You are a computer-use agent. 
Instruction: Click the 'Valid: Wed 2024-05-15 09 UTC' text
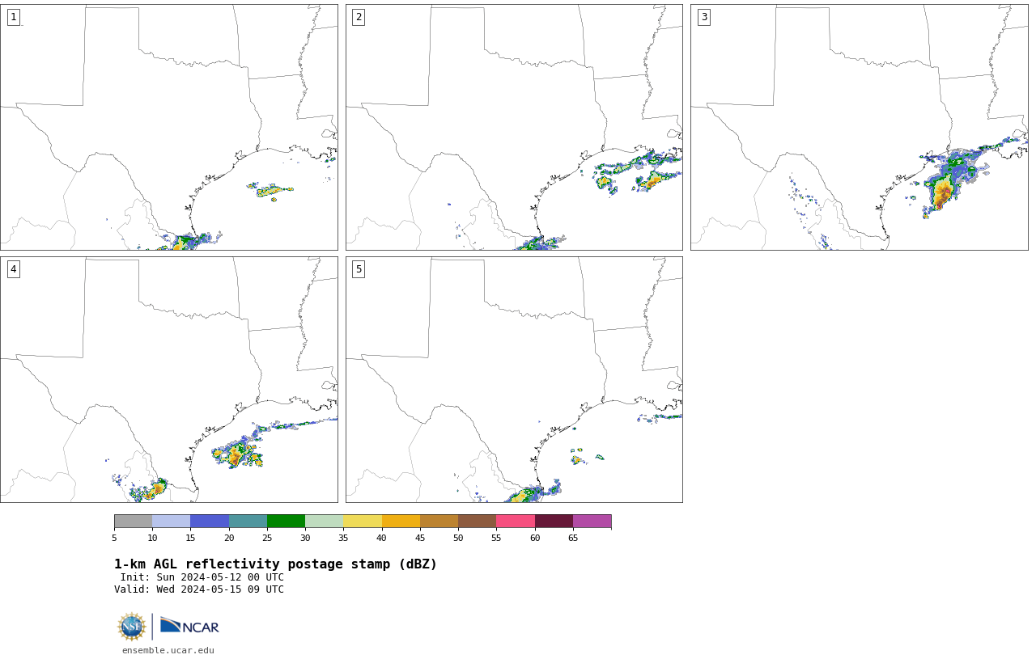[199, 589]
